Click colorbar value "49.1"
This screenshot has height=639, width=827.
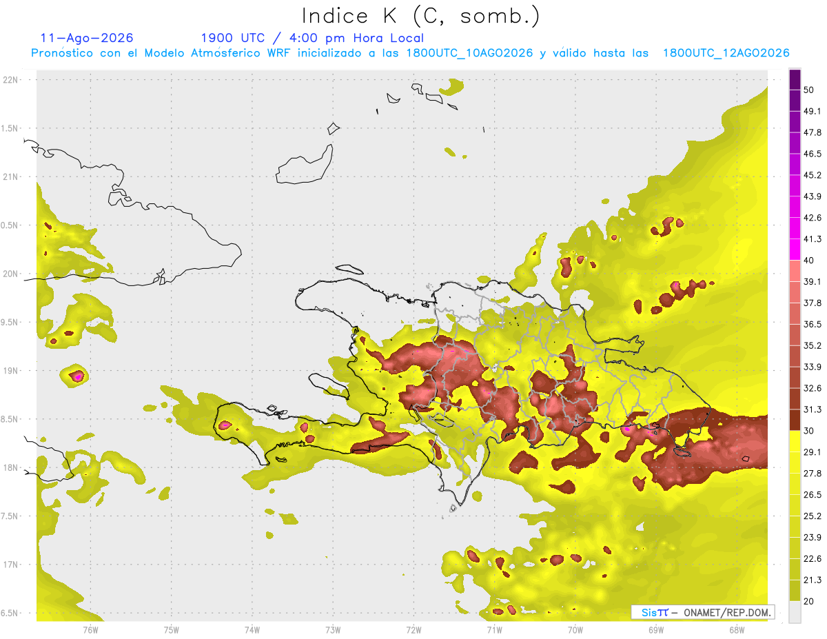pos(813,111)
